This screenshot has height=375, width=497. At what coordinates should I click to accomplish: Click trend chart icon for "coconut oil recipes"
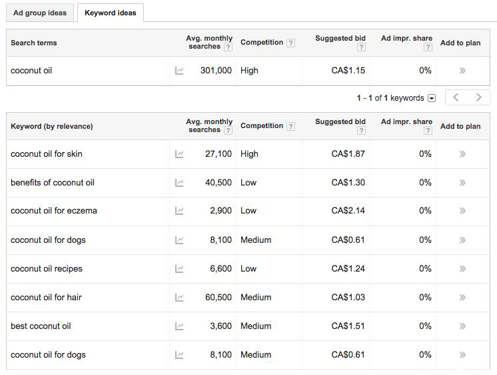coord(179,269)
